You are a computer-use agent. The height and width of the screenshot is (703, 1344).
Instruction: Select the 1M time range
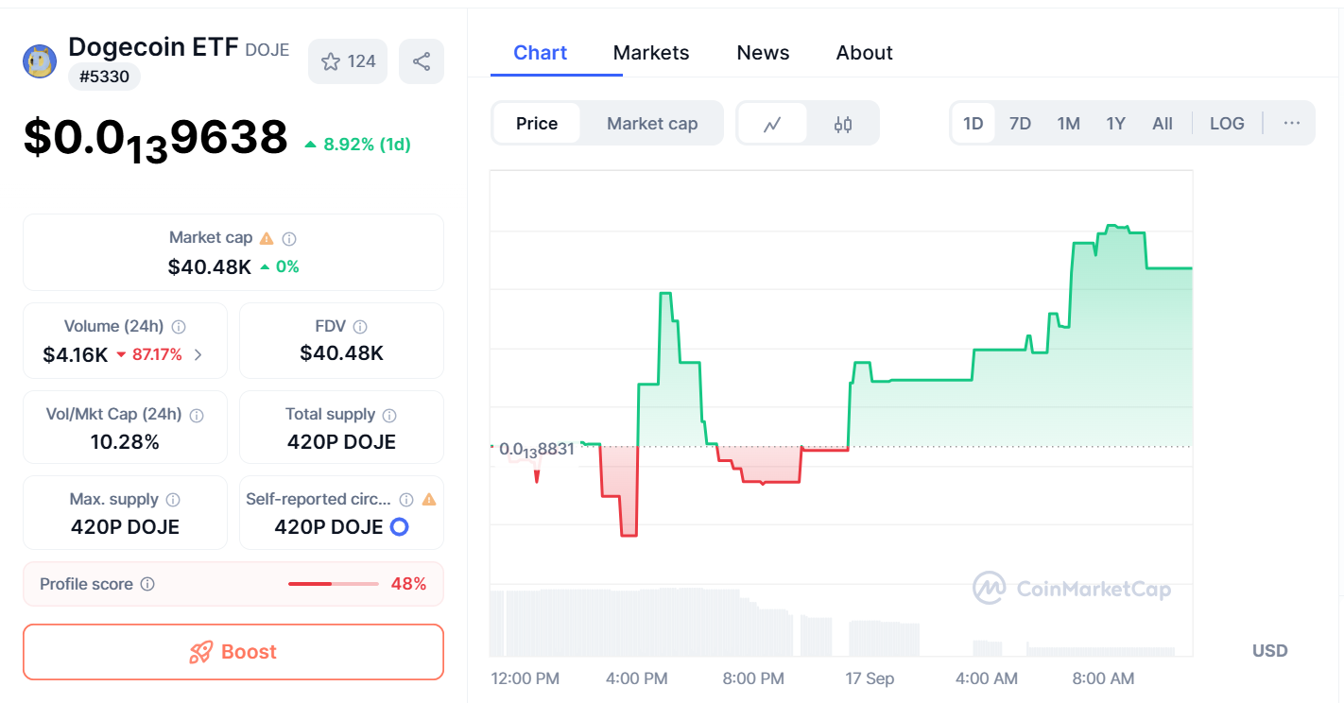(x=1068, y=124)
